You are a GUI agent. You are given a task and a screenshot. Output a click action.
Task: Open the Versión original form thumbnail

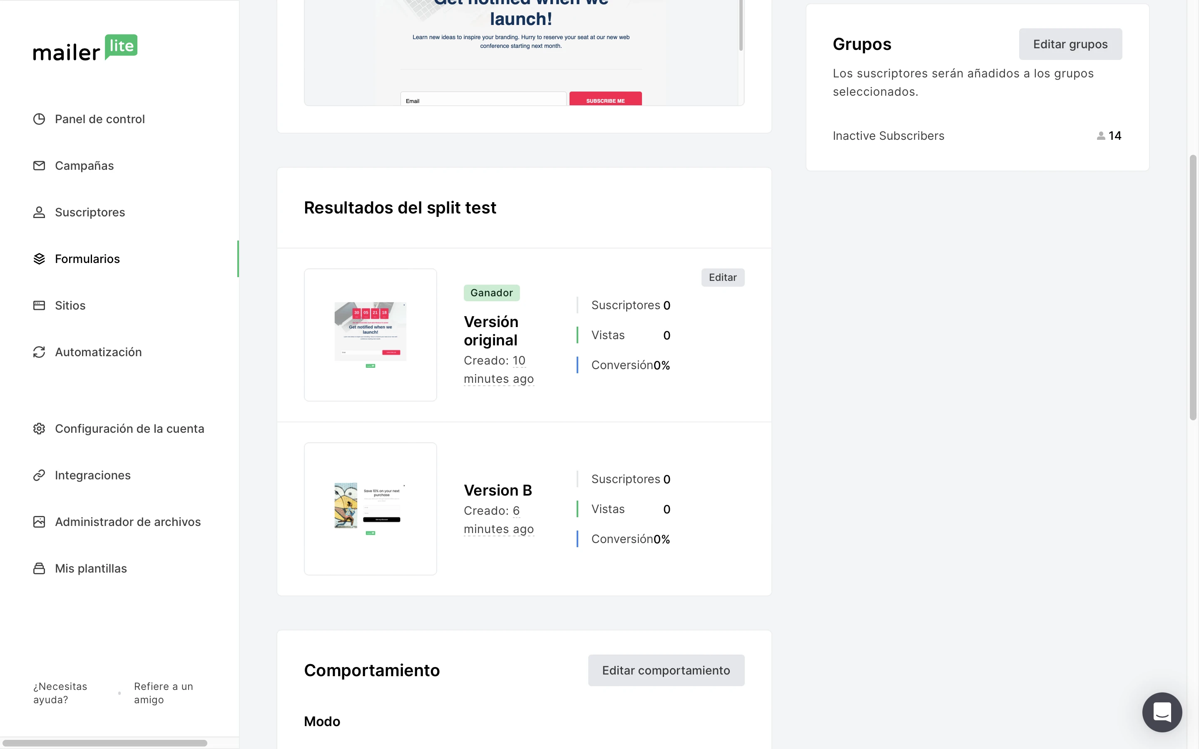(370, 335)
